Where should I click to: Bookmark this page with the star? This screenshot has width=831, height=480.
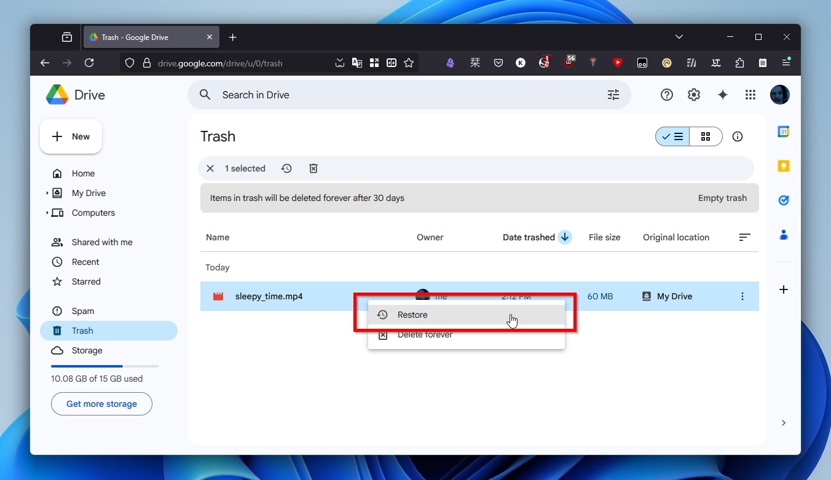coord(409,63)
